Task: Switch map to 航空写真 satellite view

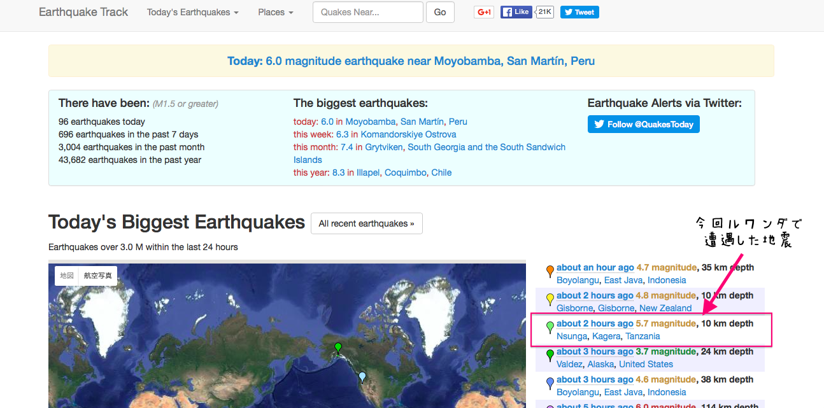Action: coord(97,276)
